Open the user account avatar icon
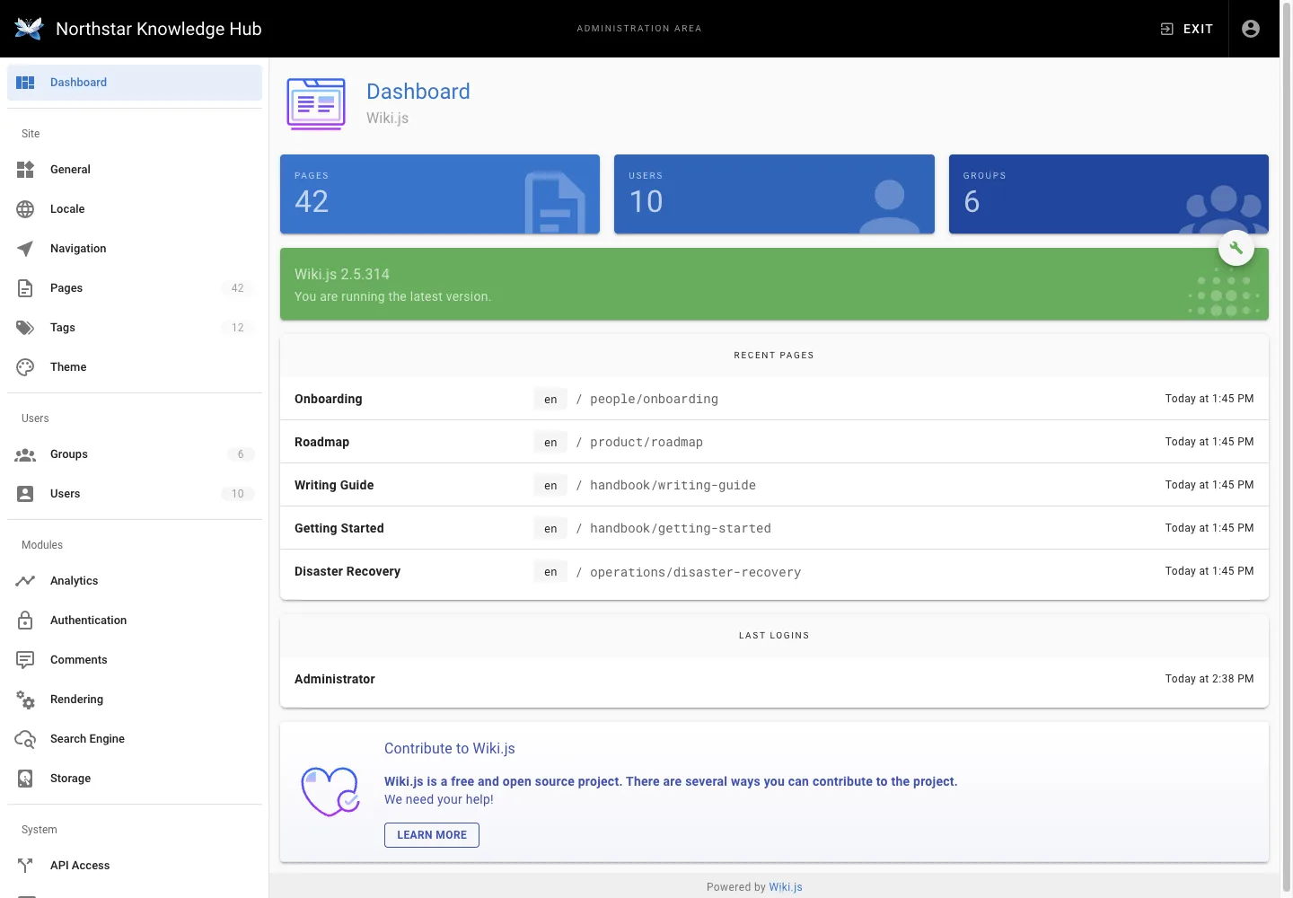This screenshot has height=898, width=1293. [1251, 29]
